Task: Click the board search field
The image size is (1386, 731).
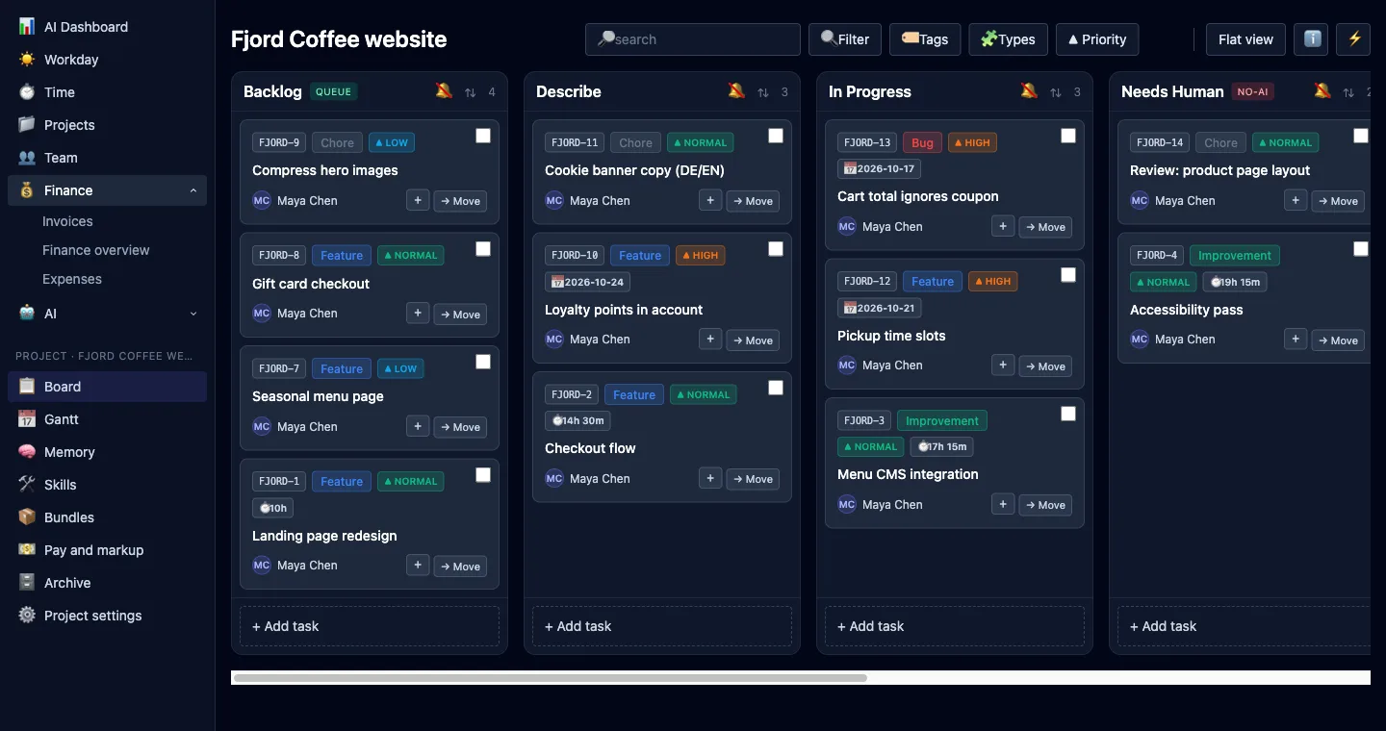Action: tap(693, 39)
